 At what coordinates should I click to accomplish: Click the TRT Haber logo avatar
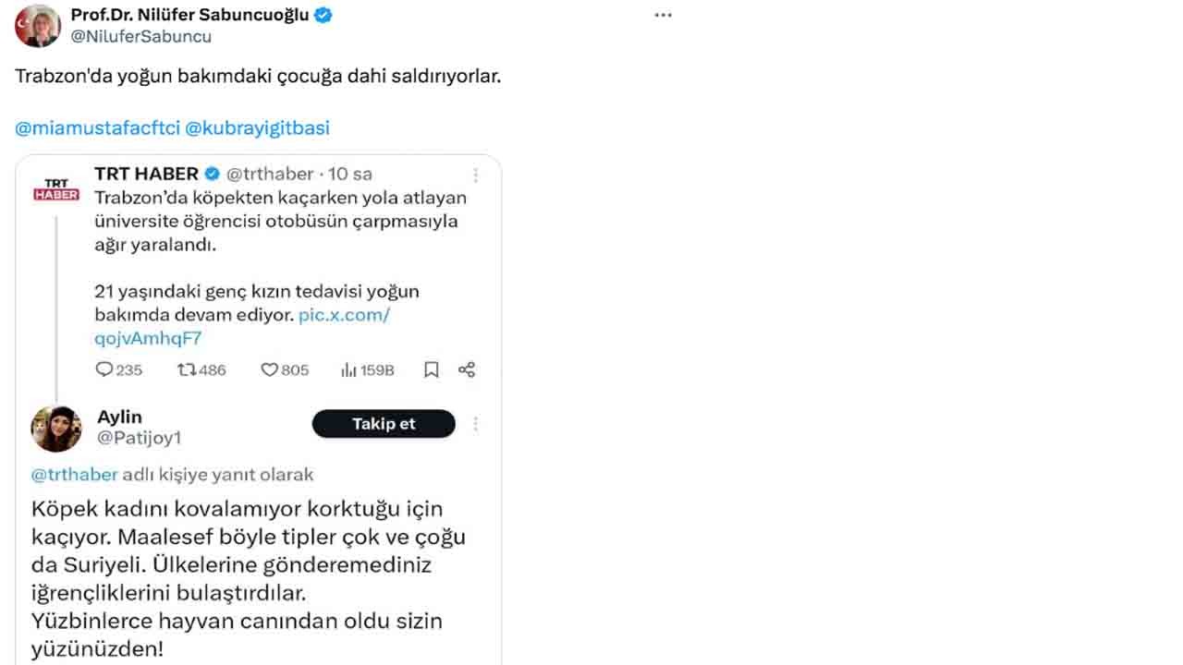pyautogui.click(x=57, y=187)
